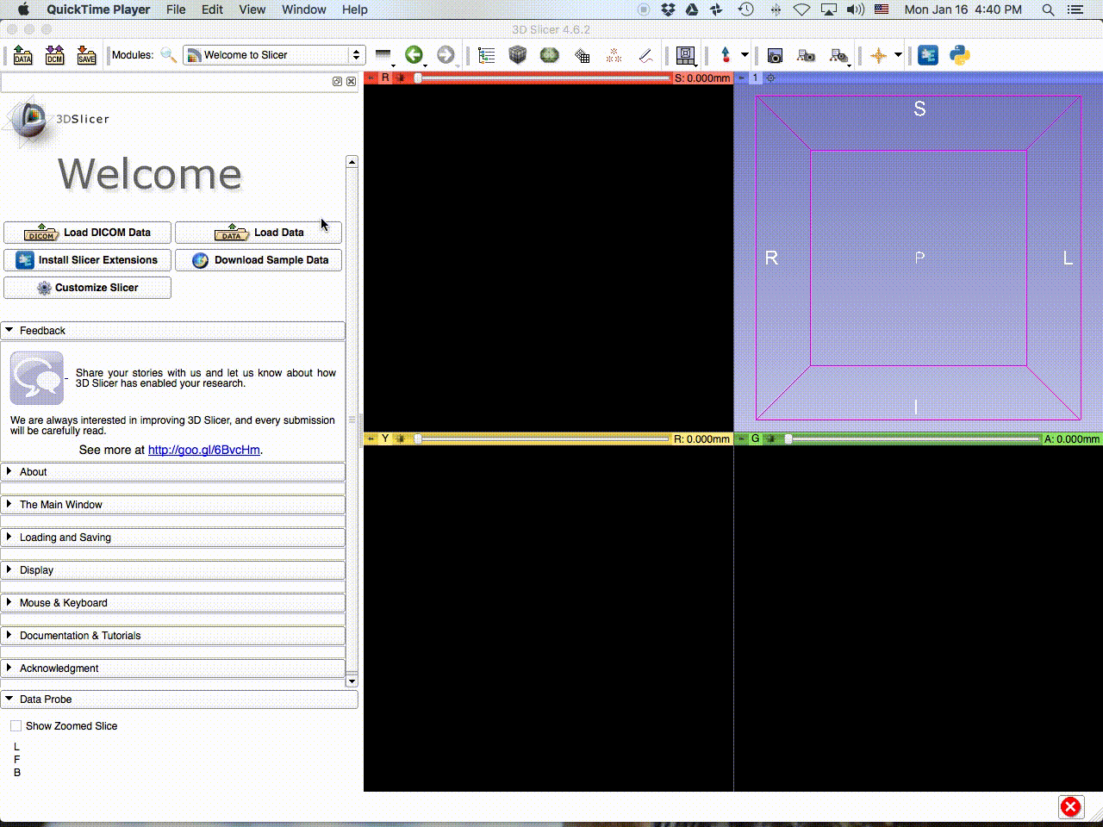
Task: Click the screen capture camera icon
Action: click(775, 55)
